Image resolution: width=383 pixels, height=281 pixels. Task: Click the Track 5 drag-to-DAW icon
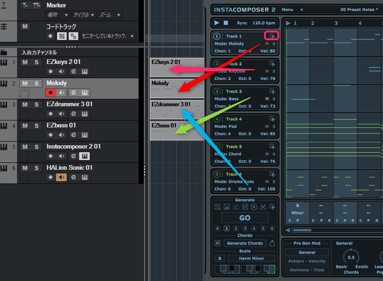pyautogui.click(x=272, y=146)
